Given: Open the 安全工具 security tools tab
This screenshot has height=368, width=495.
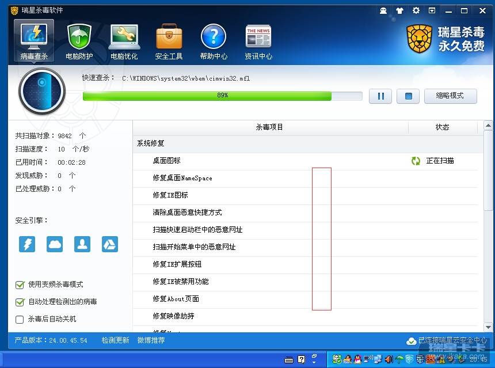Looking at the screenshot, I should (169, 42).
